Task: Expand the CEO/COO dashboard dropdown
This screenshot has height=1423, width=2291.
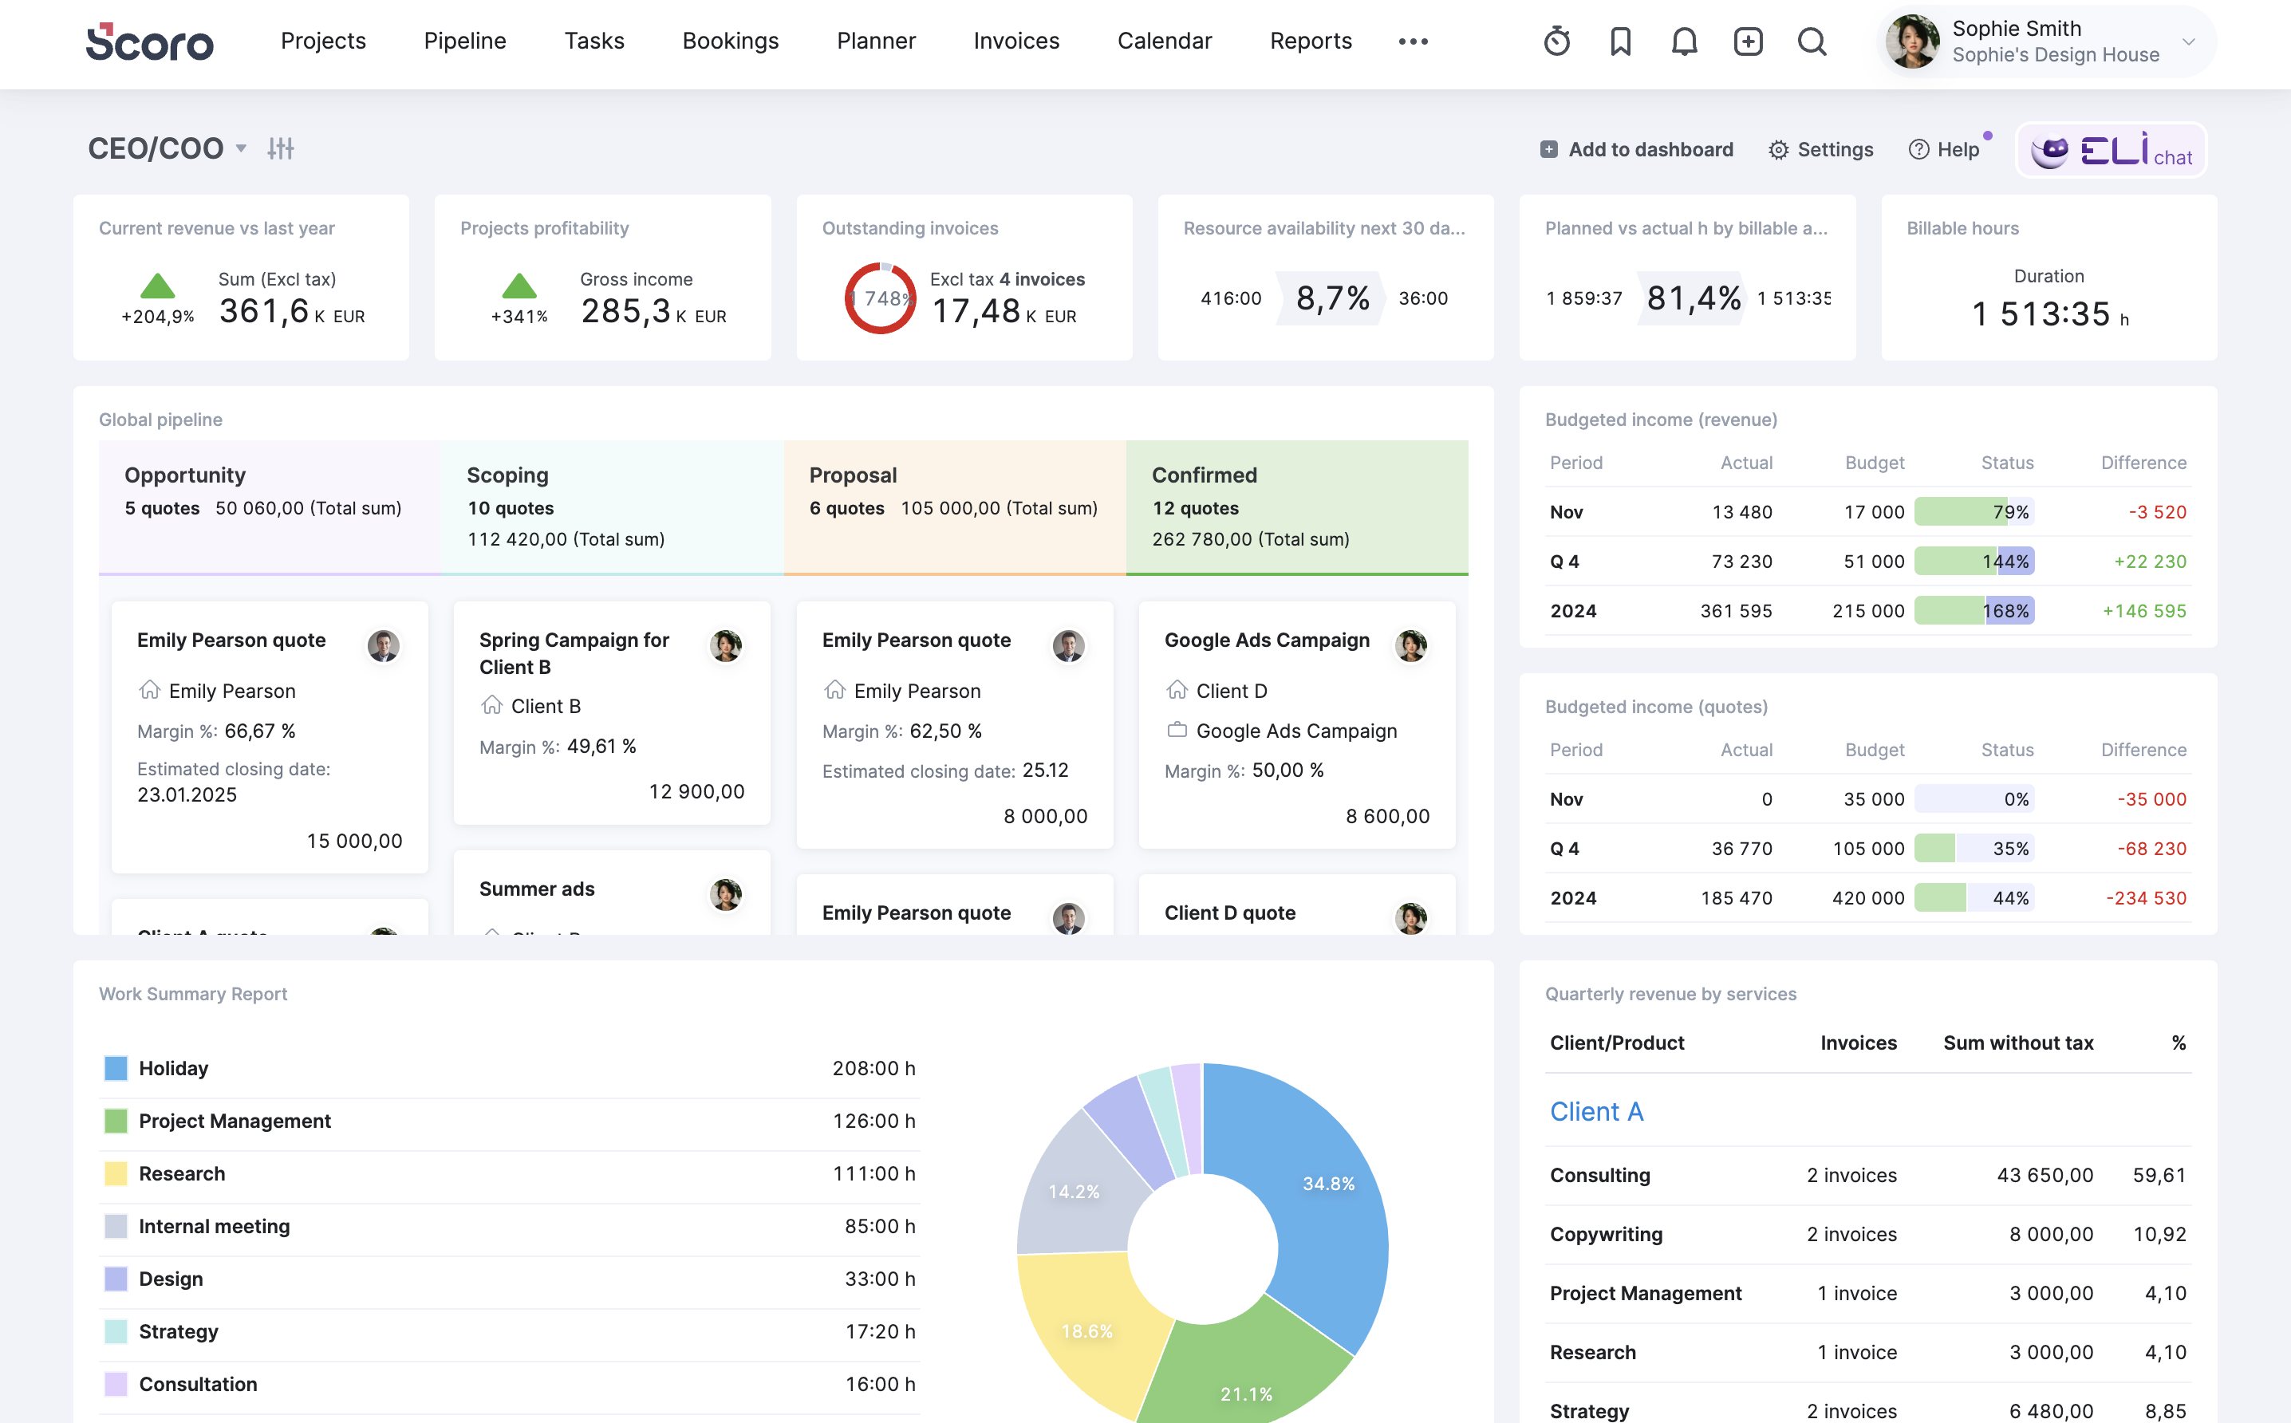Action: [241, 148]
